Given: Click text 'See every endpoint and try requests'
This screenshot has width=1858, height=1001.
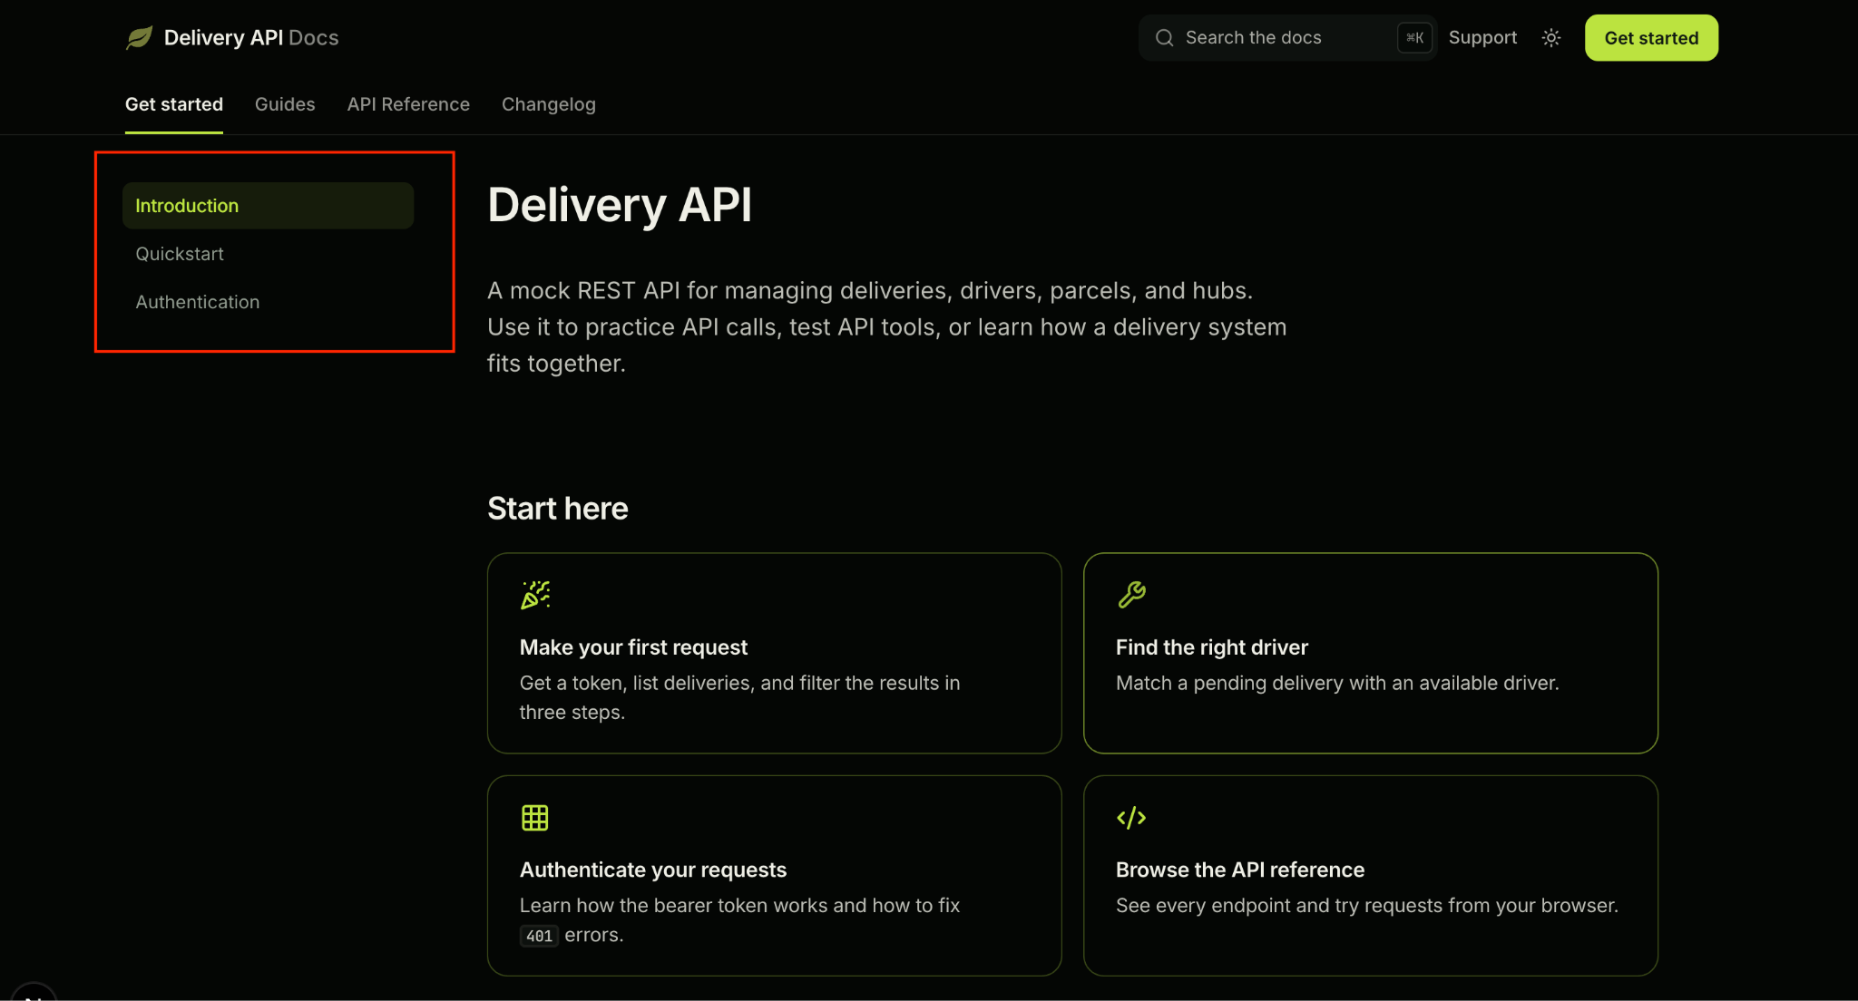Looking at the screenshot, I should click(1280, 906).
